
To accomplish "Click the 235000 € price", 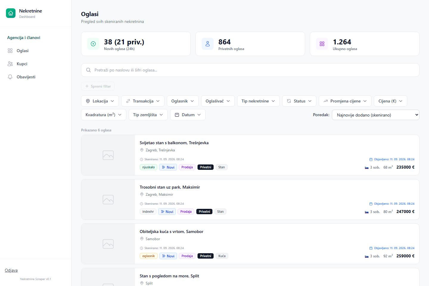I will [x=405, y=167].
